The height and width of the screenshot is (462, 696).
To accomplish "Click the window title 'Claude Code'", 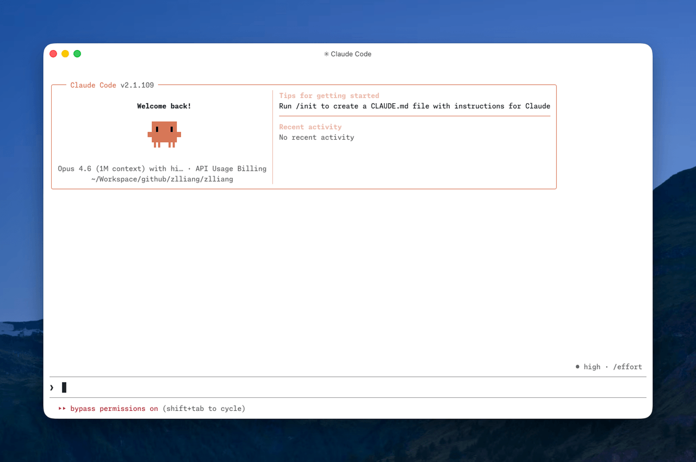I will [x=351, y=54].
